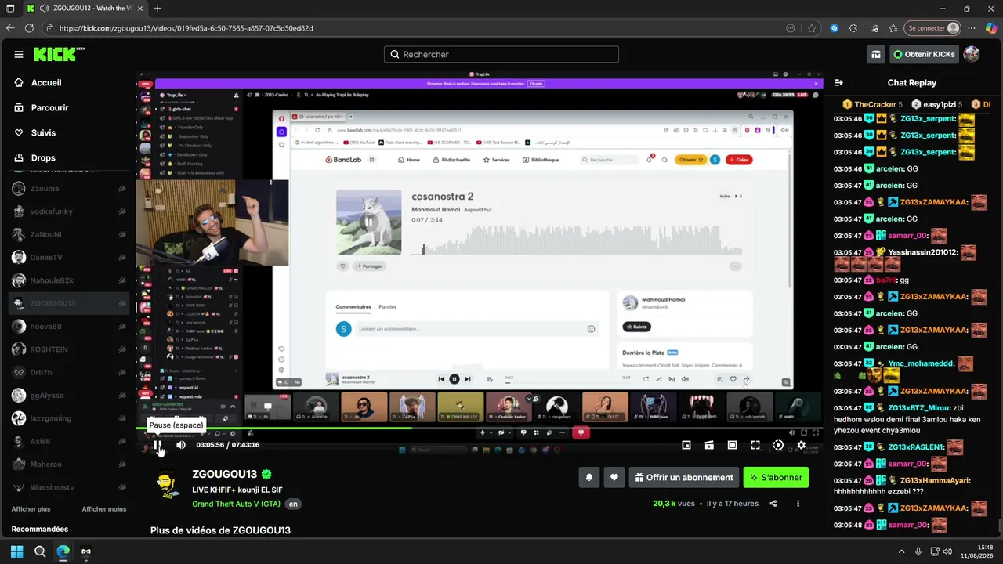Open the Copilot icon in browser toolbar

pyautogui.click(x=991, y=28)
